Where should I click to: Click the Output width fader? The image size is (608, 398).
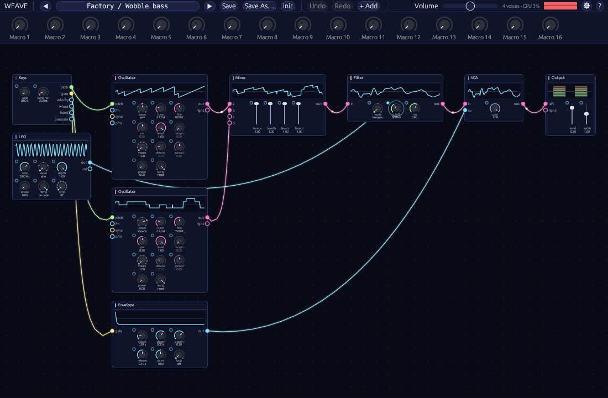point(586,114)
